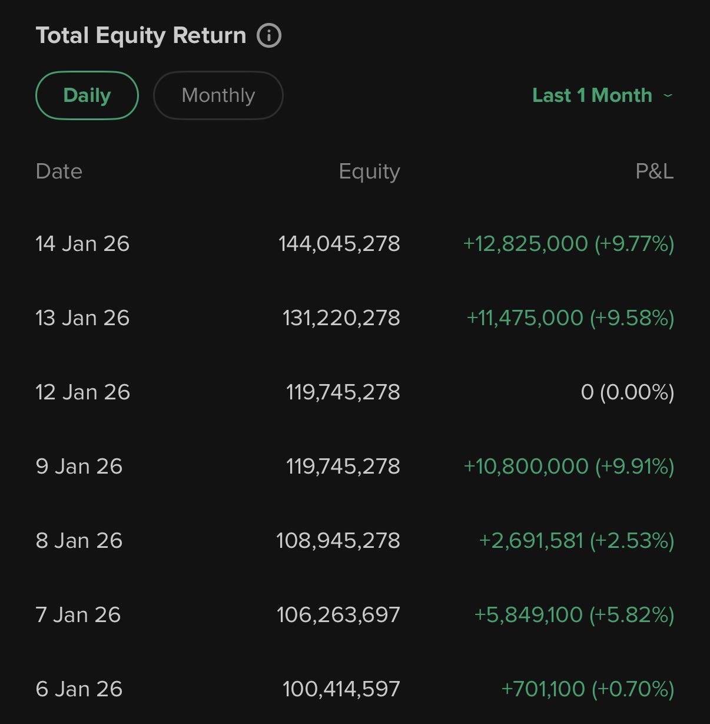Click the Date column header

59,171
